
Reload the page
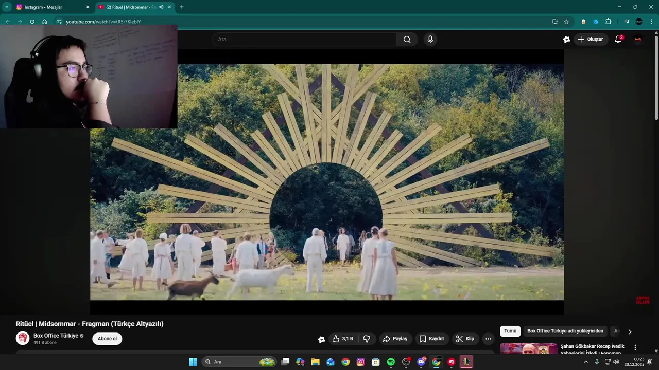(32, 22)
